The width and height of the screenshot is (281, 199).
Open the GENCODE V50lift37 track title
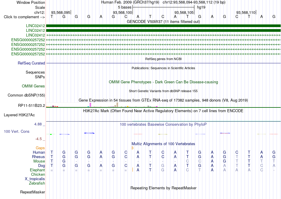pyautogui.click(x=163, y=21)
